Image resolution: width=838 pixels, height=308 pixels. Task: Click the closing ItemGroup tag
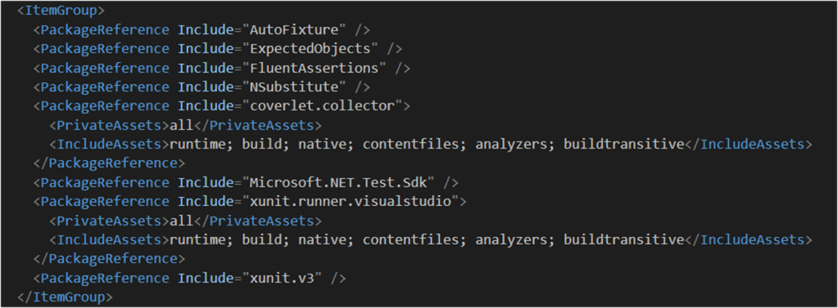[x=66, y=297]
